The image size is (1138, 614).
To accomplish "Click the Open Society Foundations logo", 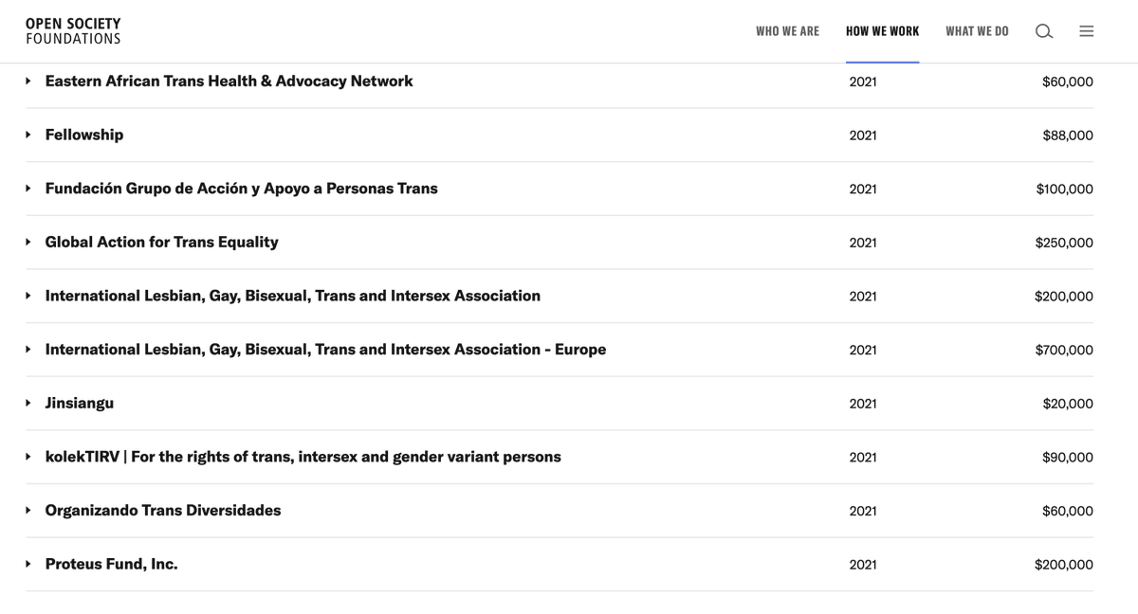I will 73,31.
